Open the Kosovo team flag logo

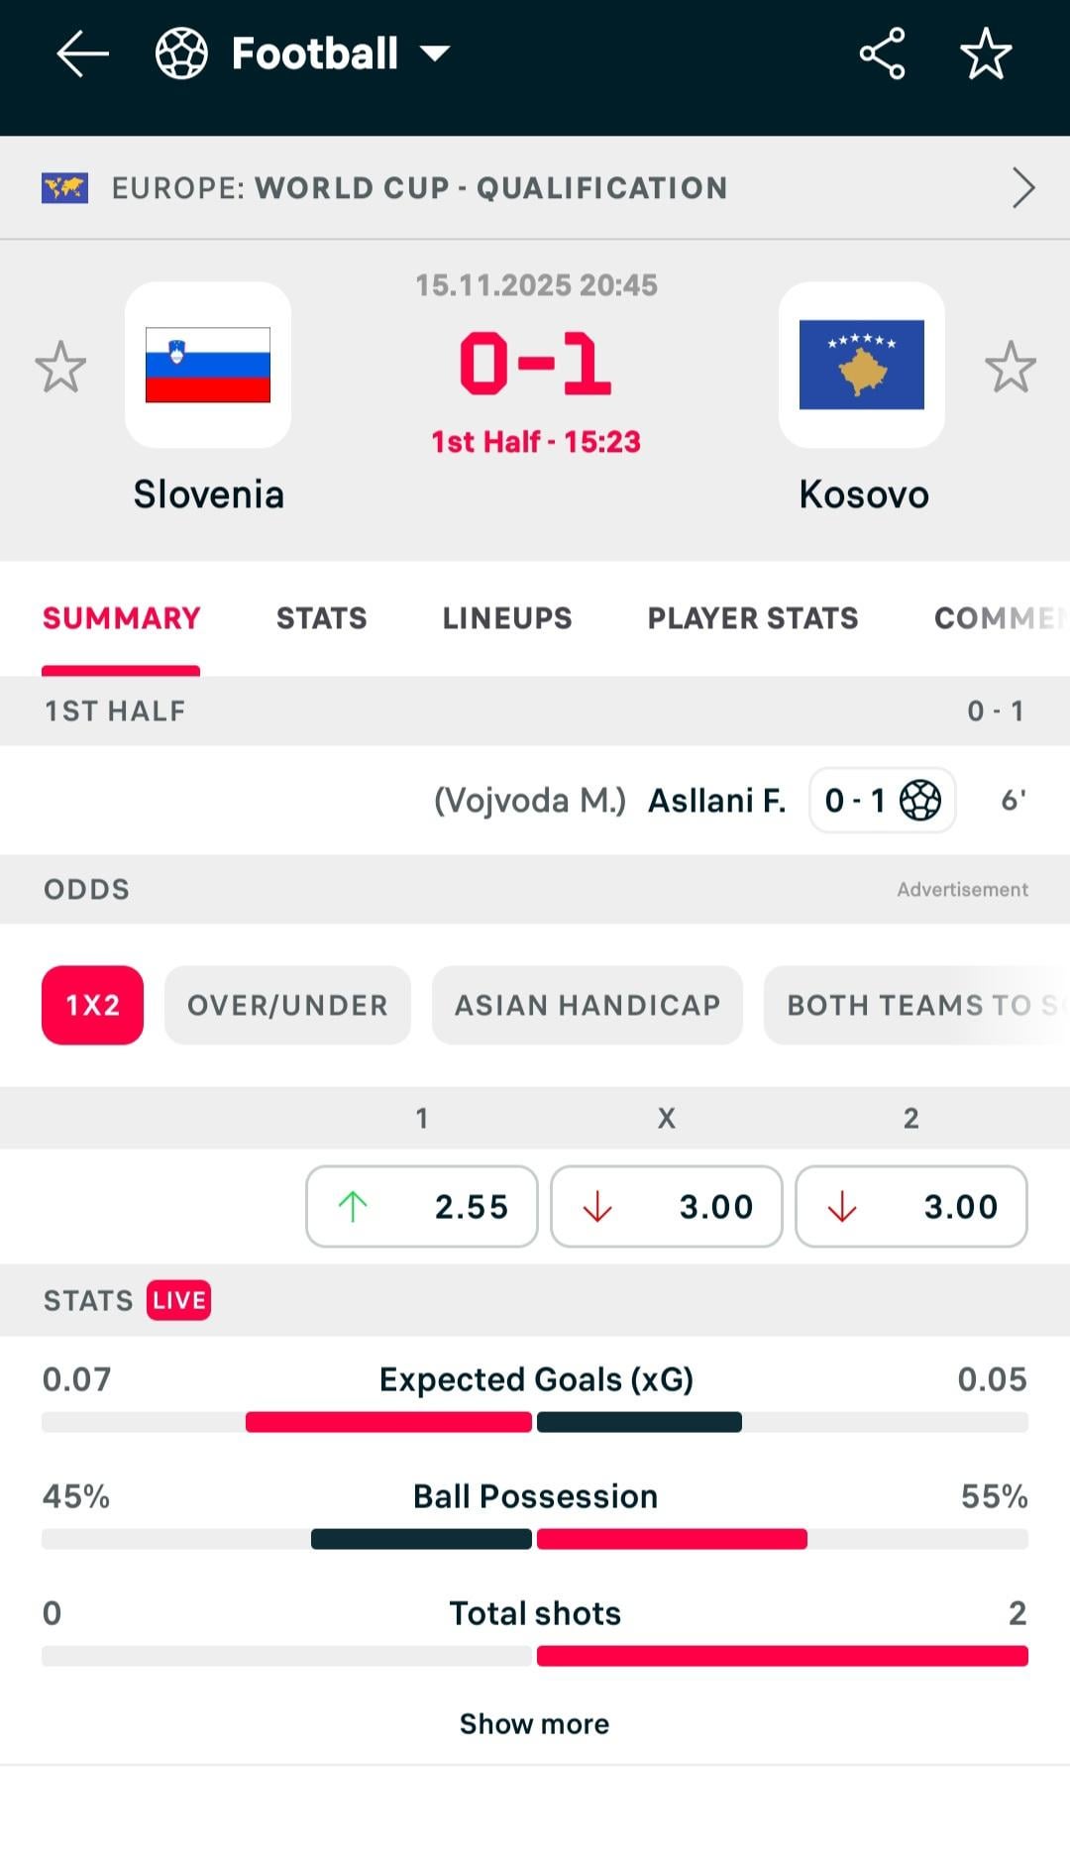861,365
